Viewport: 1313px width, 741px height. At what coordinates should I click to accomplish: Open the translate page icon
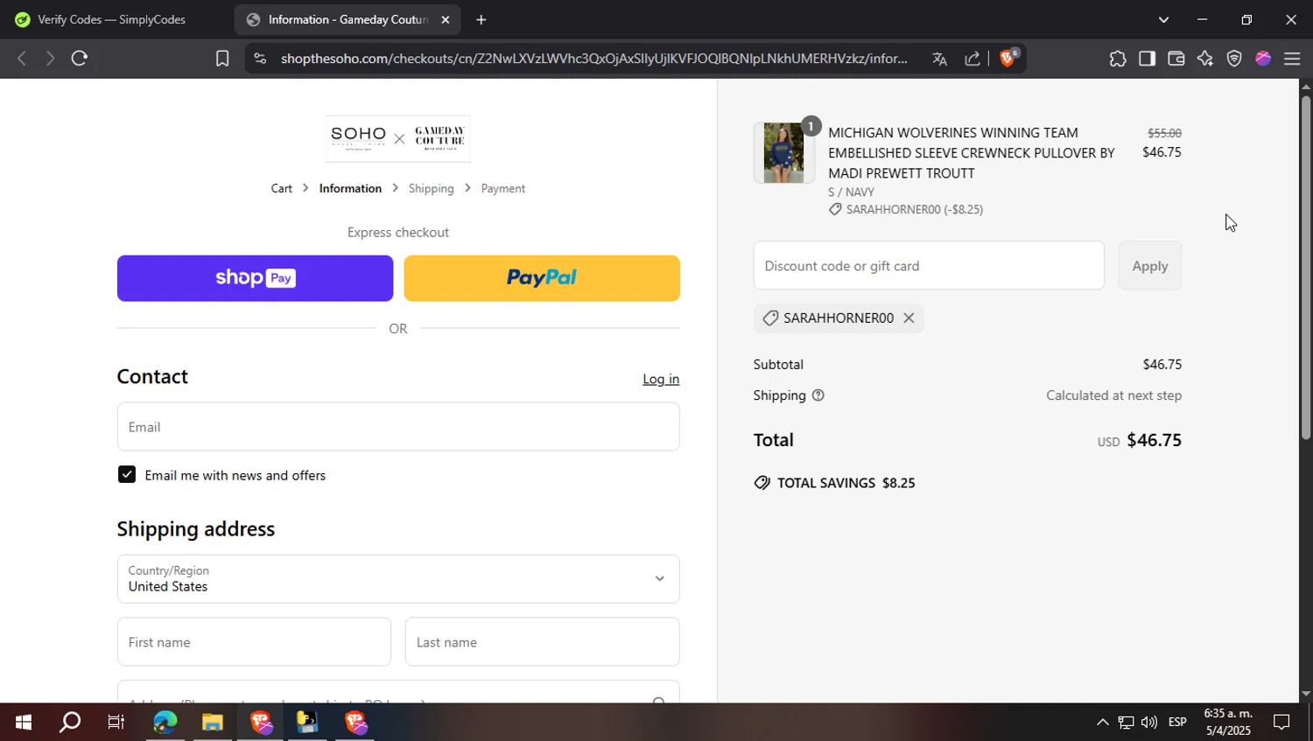click(939, 59)
